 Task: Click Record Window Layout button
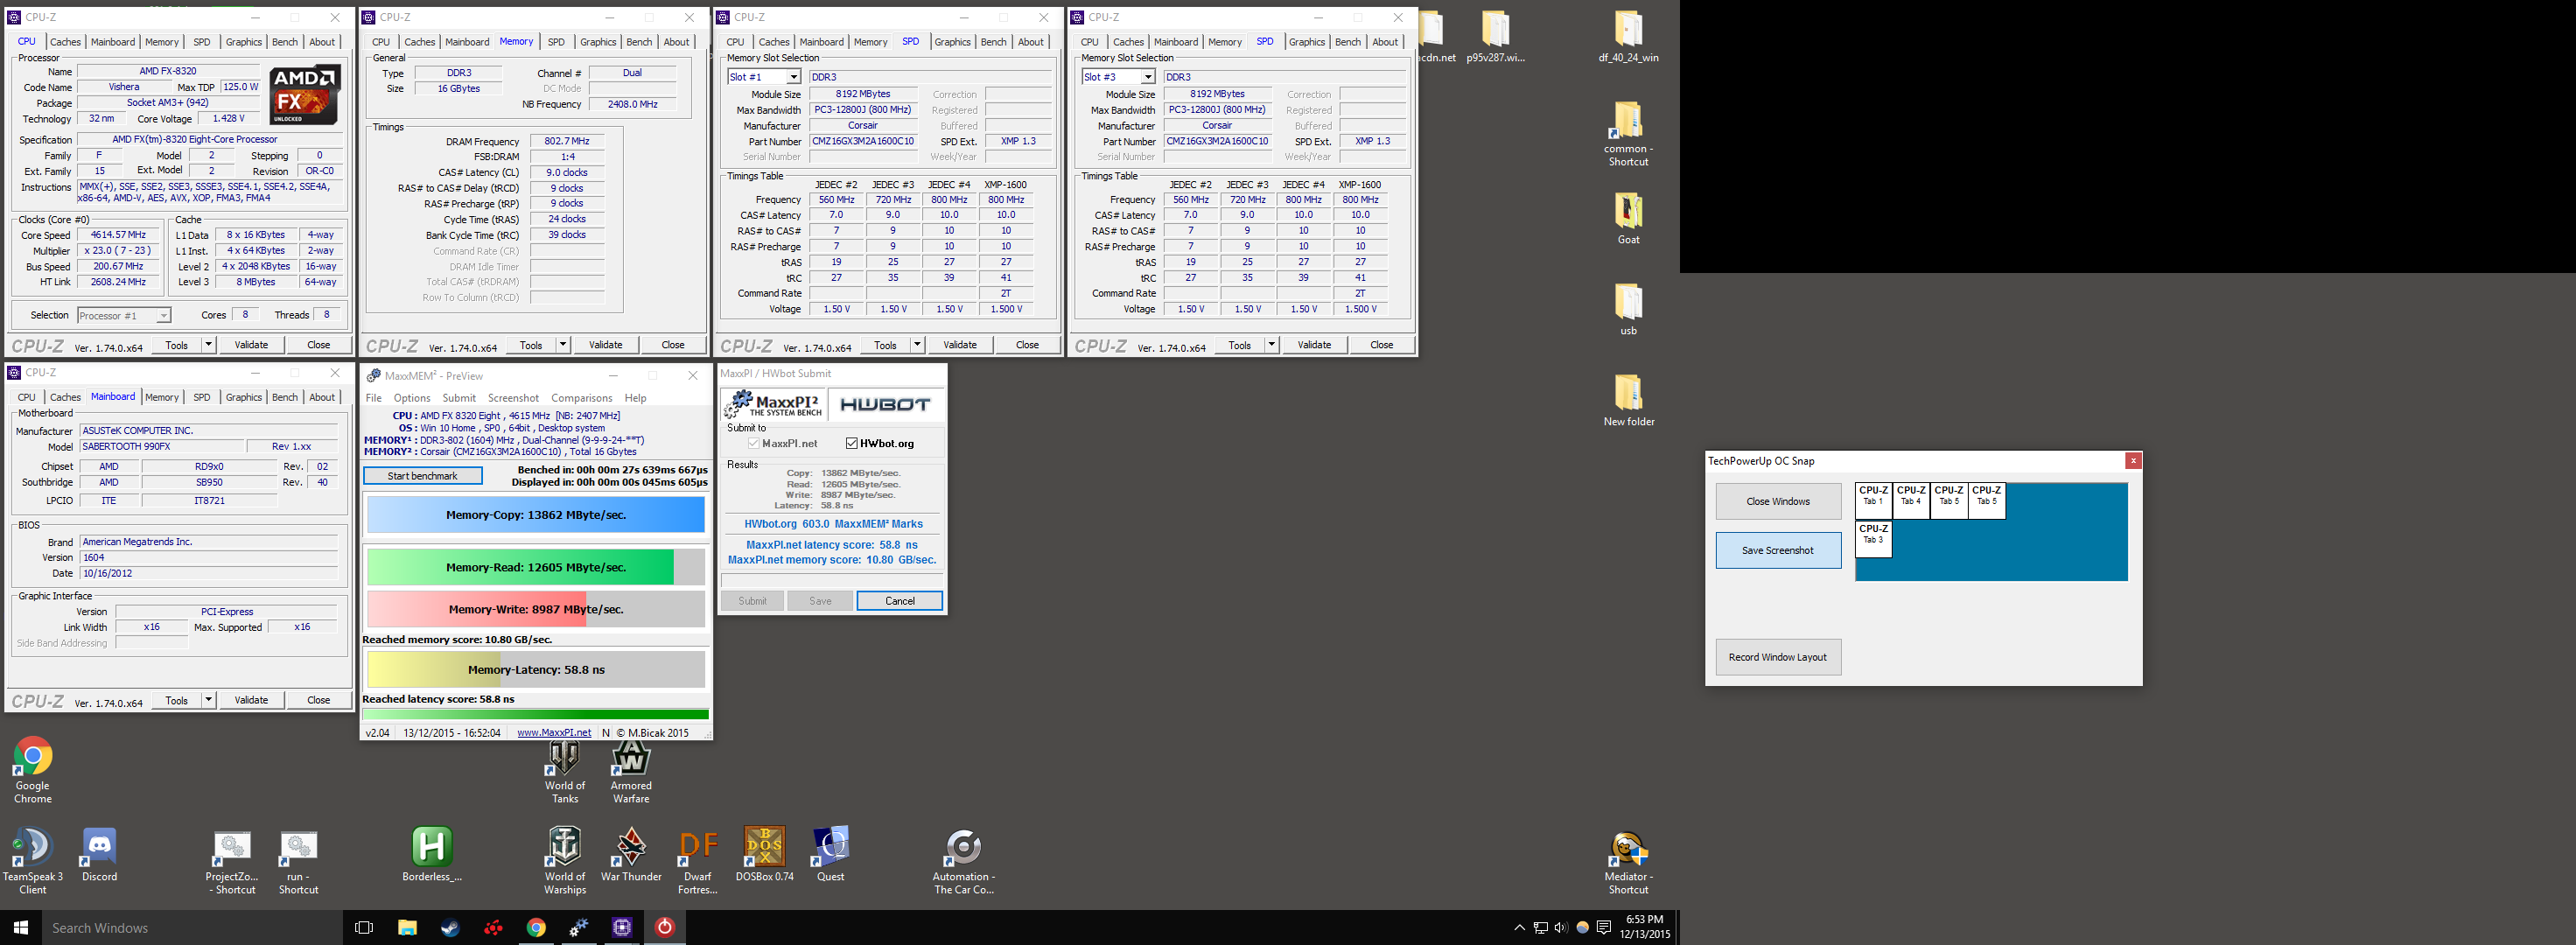pos(1777,657)
